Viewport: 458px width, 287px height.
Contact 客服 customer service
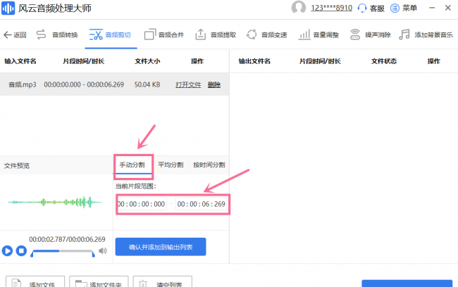[x=371, y=8]
